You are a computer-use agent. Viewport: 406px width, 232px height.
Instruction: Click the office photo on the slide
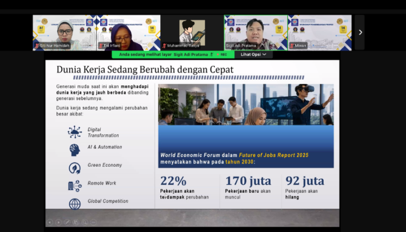coord(246,105)
